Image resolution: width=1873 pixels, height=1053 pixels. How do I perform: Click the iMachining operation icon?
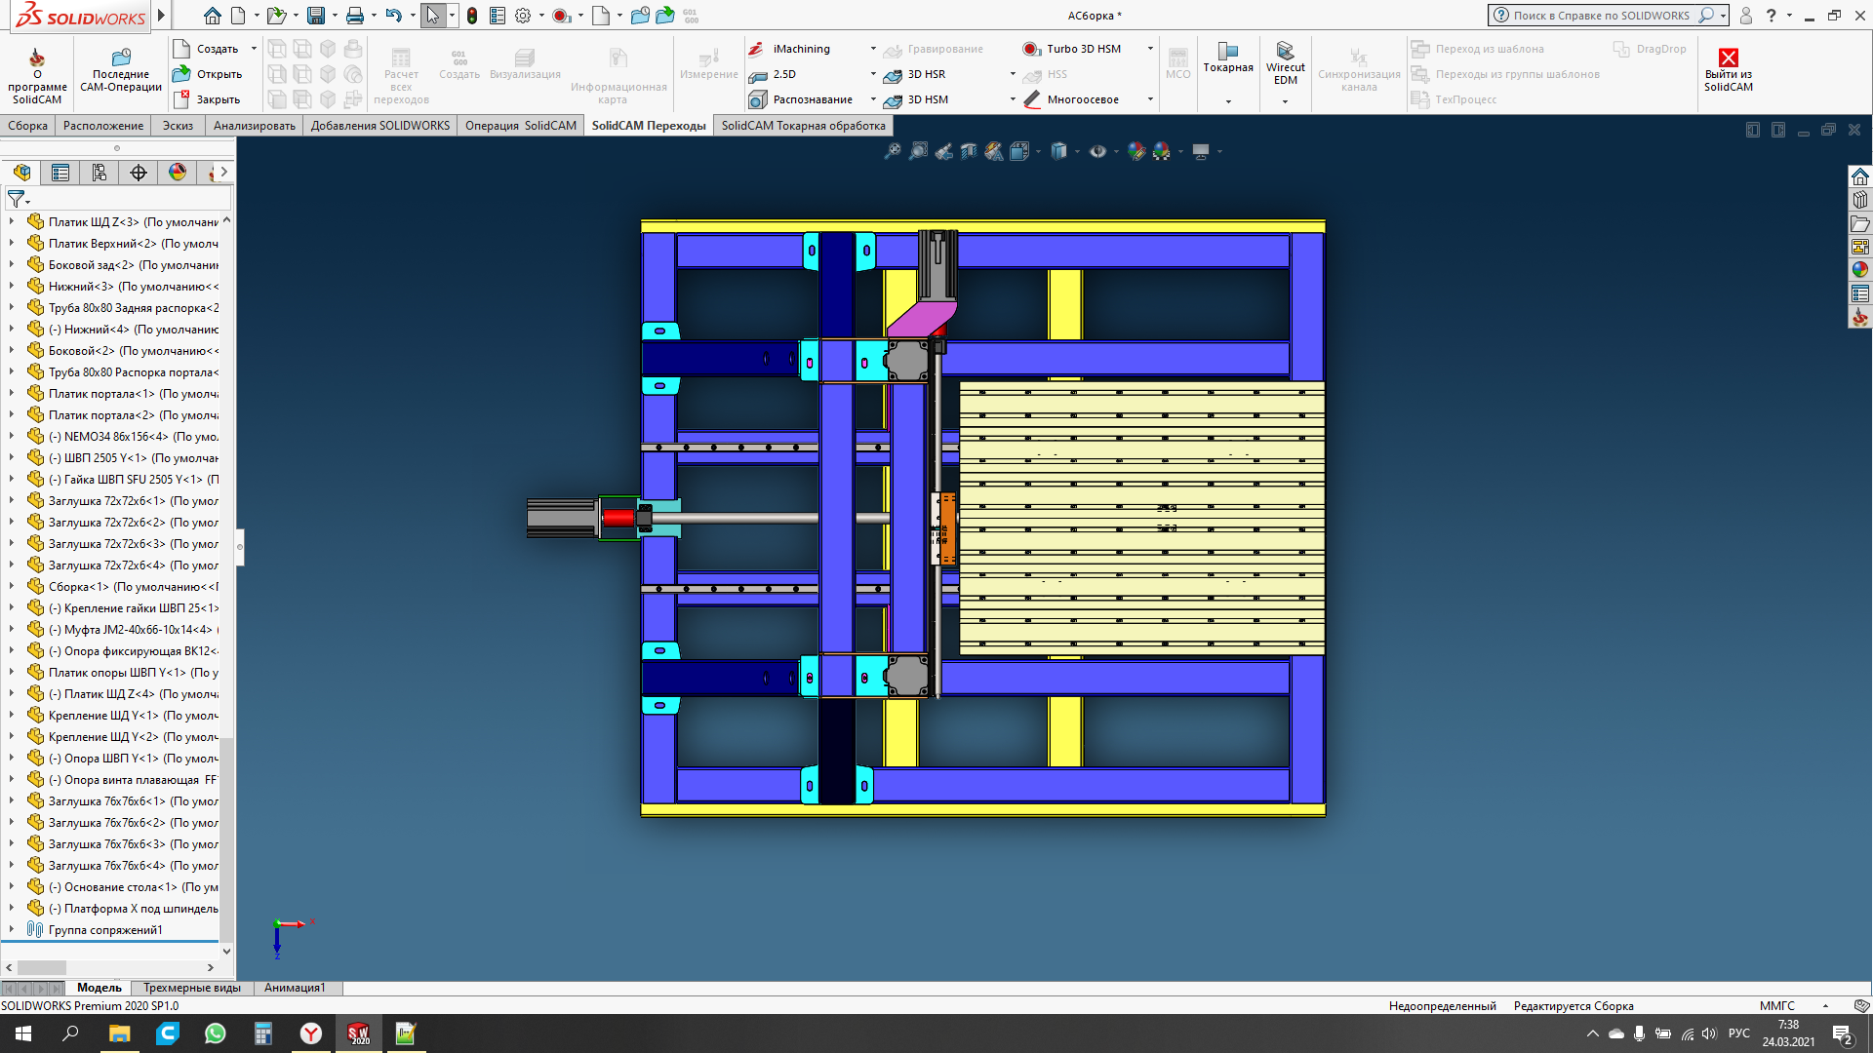(757, 49)
